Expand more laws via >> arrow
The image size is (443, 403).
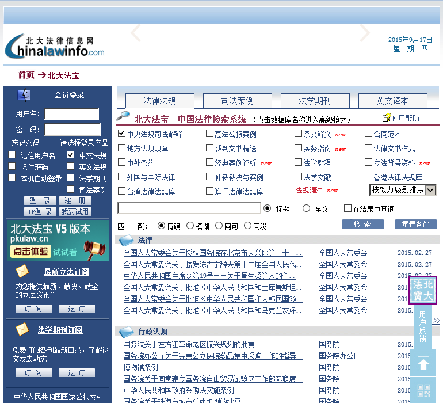tap(436, 321)
